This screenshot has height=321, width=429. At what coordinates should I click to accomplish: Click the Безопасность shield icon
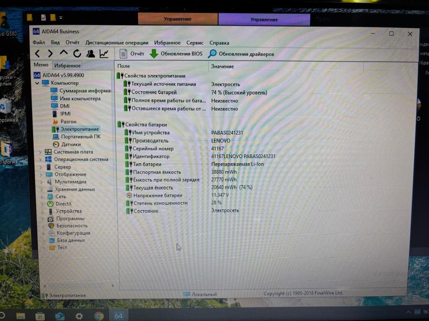point(51,226)
